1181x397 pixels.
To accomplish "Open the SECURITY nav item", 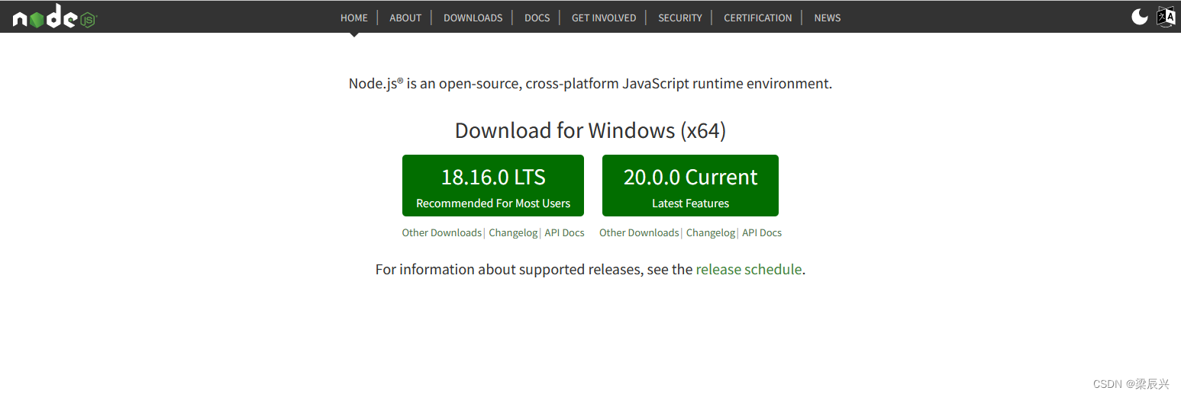I will 680,18.
